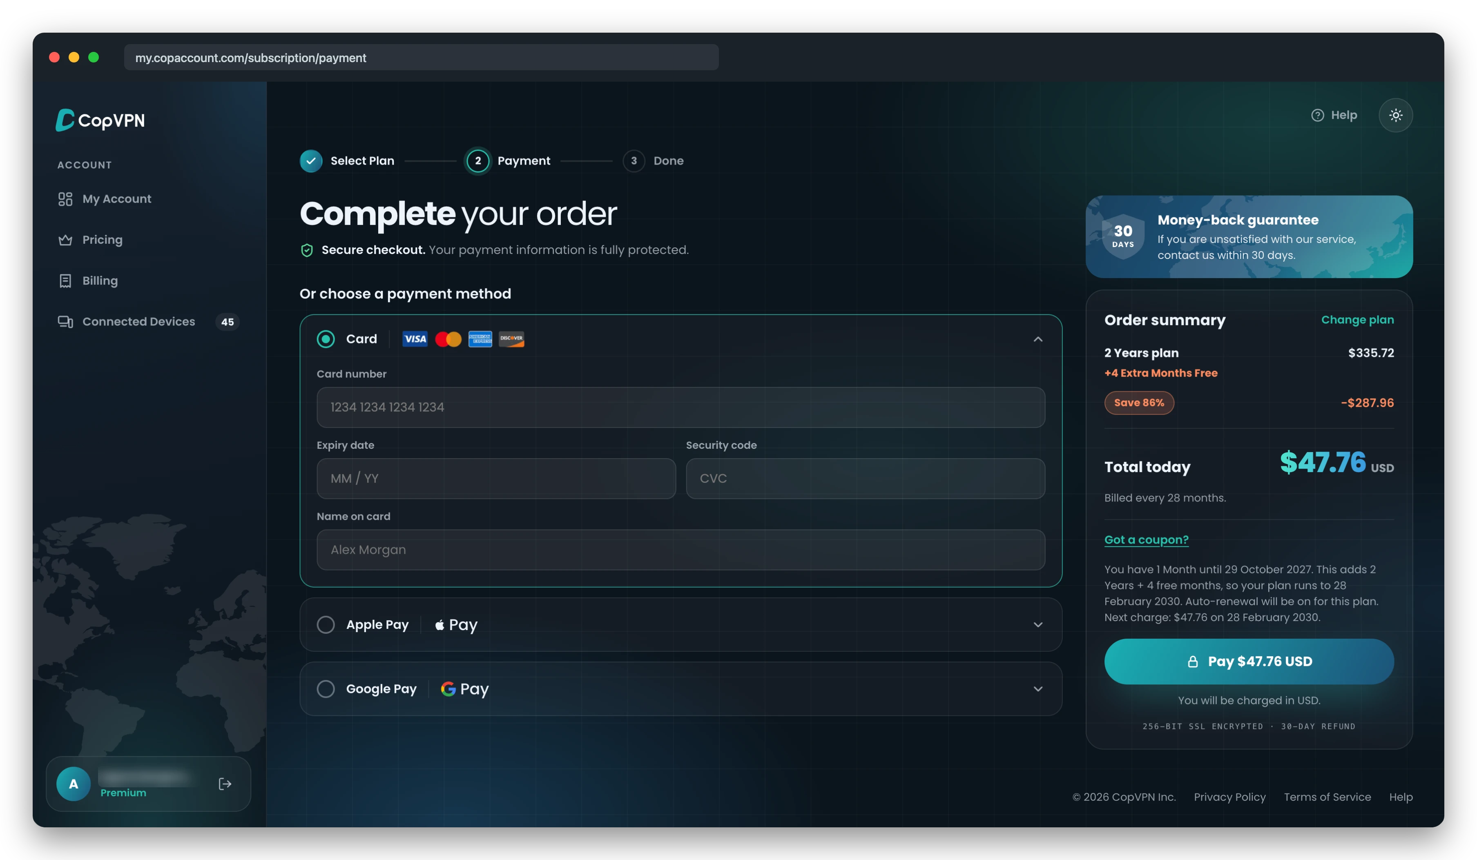The width and height of the screenshot is (1477, 860).
Task: Open the Privacy Policy footer link
Action: pyautogui.click(x=1229, y=797)
